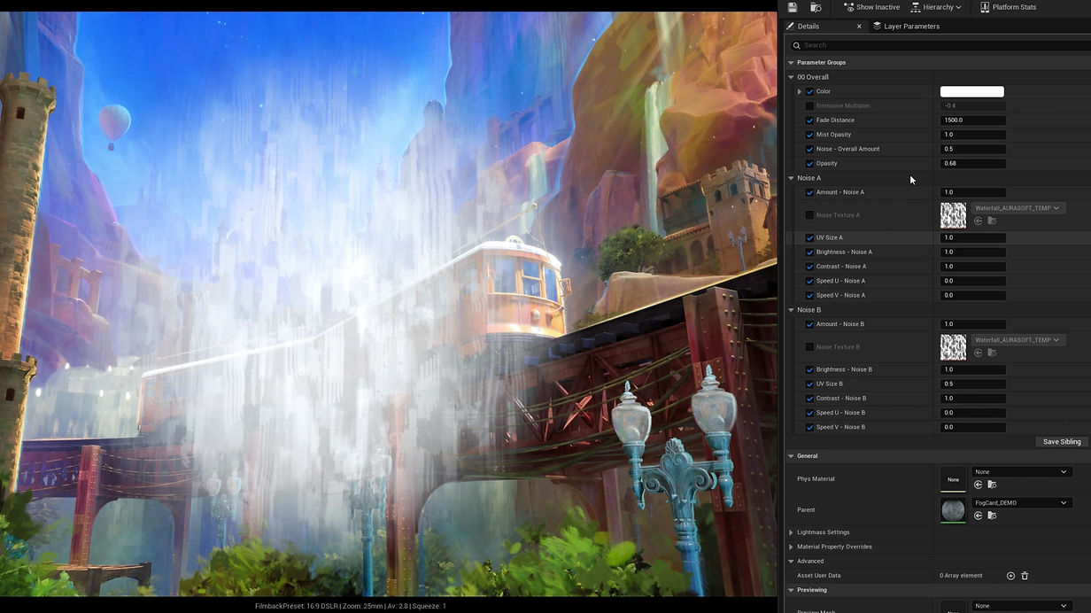
Task: Click the Noise Texture A thumbnail
Action: click(953, 215)
